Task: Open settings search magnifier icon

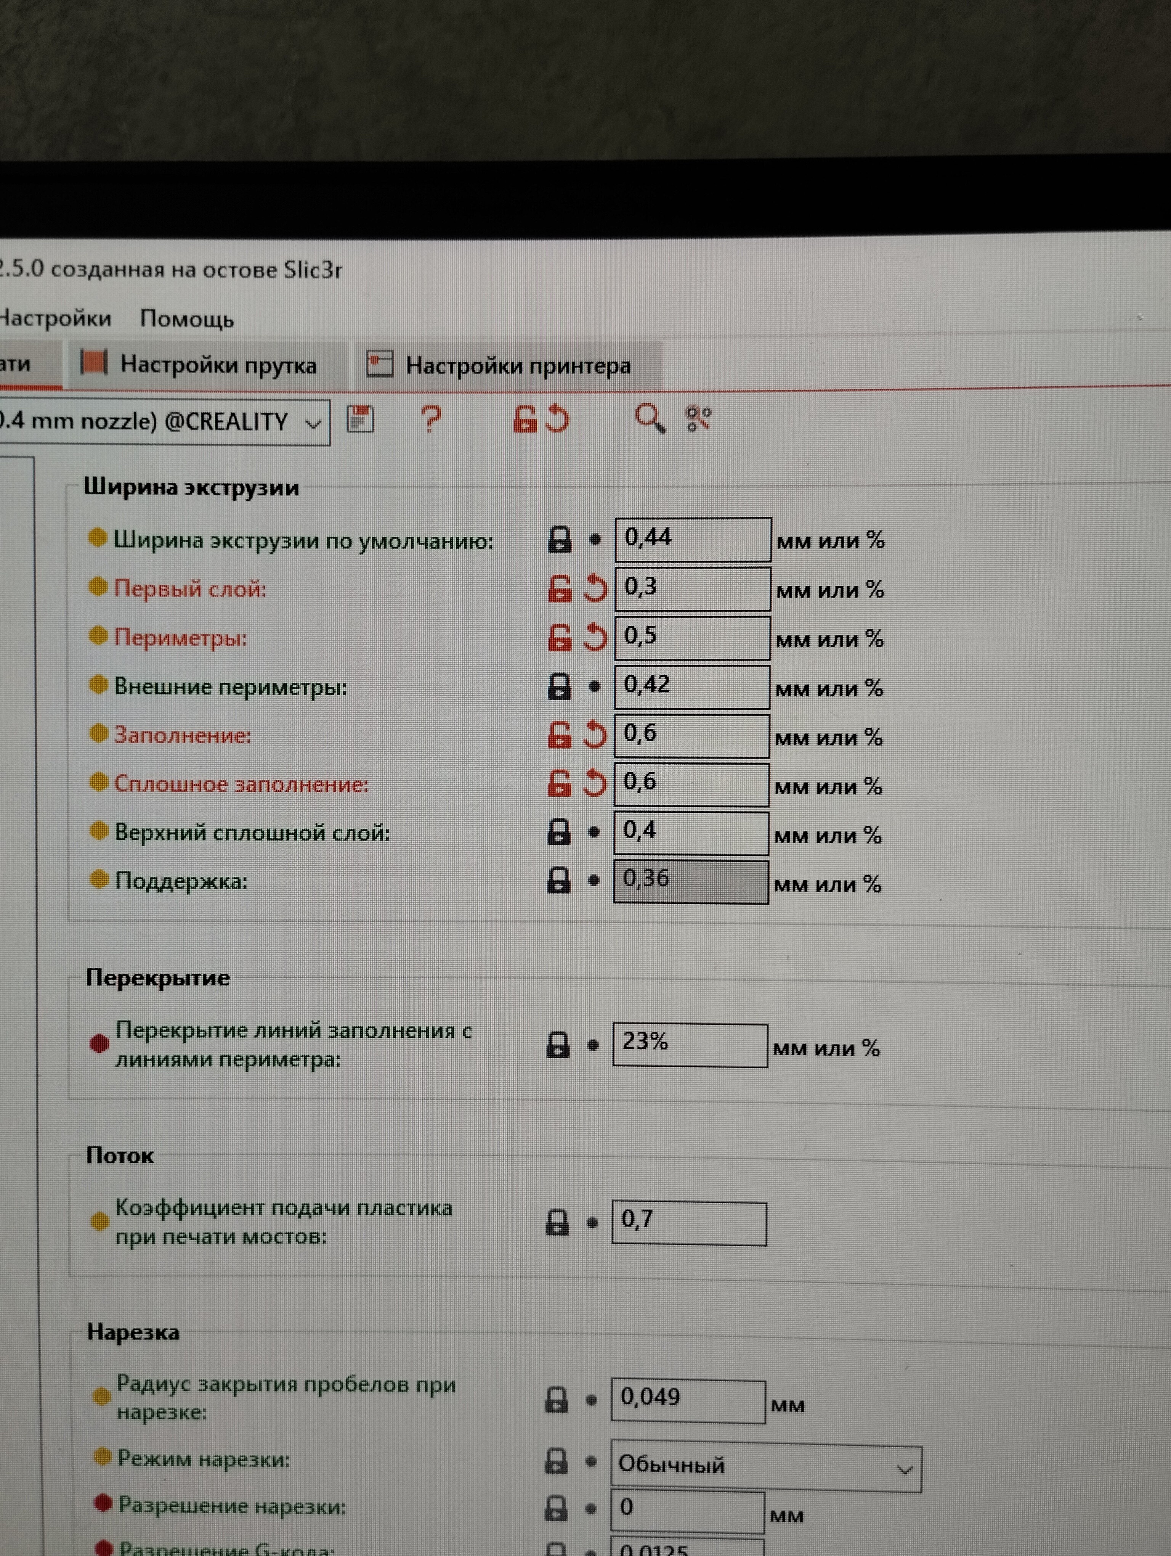Action: (649, 418)
